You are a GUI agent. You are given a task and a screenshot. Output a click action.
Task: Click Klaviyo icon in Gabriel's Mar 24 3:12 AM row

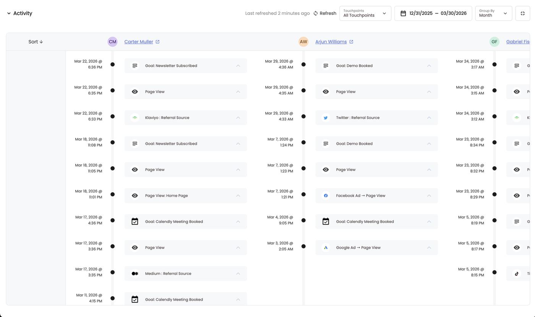coord(517,118)
